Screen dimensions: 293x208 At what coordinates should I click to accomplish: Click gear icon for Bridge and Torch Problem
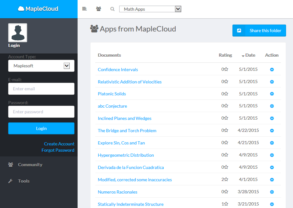click(272, 131)
